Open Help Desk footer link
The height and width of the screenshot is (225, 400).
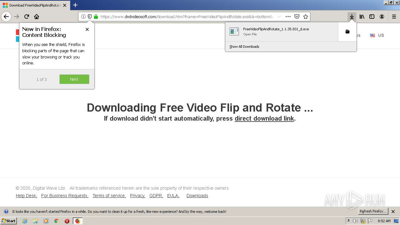point(27,196)
